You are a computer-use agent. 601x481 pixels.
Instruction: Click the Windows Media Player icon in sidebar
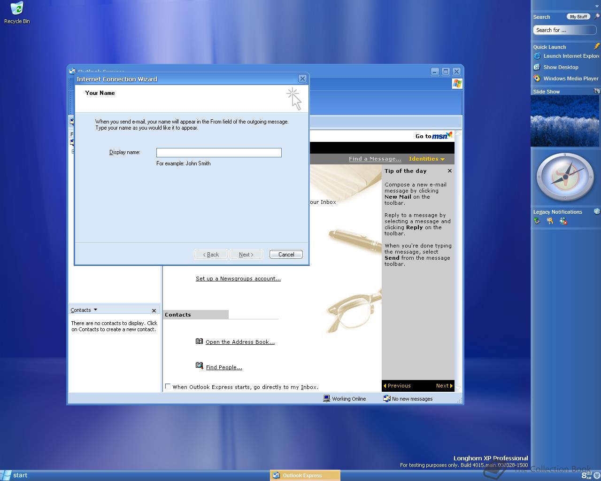pyautogui.click(x=537, y=78)
